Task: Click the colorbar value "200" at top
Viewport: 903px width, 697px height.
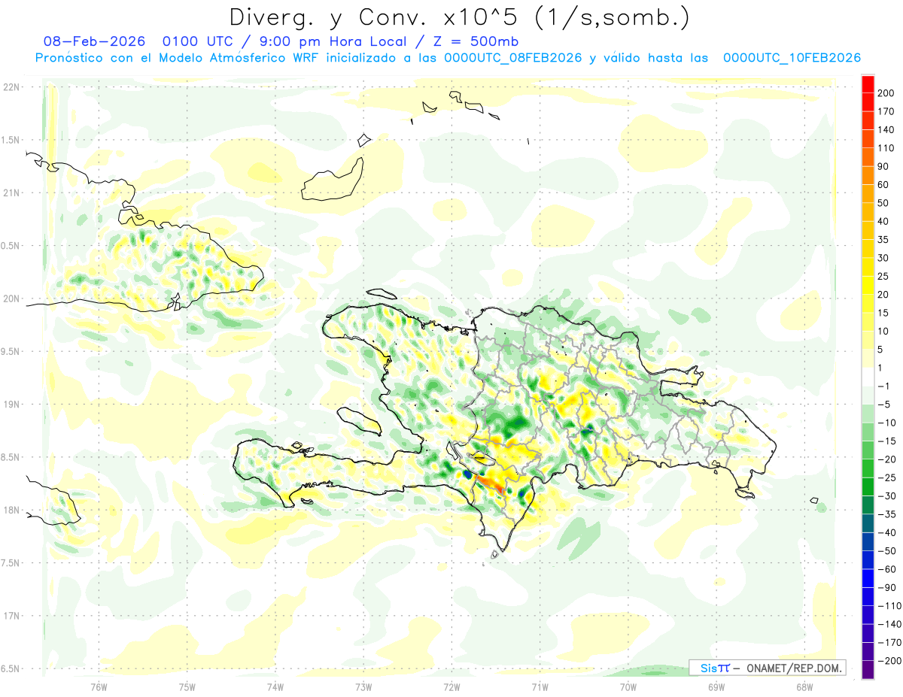Action: coord(886,93)
